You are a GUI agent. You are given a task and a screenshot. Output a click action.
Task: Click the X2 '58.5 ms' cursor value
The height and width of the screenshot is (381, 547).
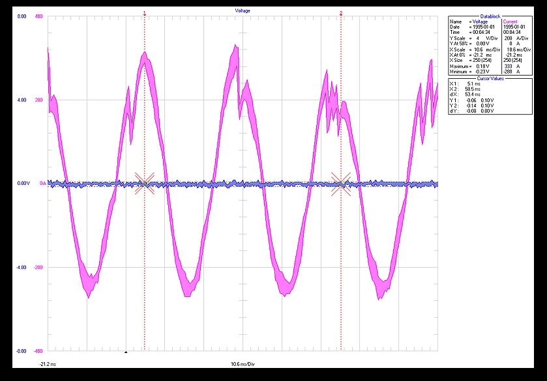click(x=472, y=89)
